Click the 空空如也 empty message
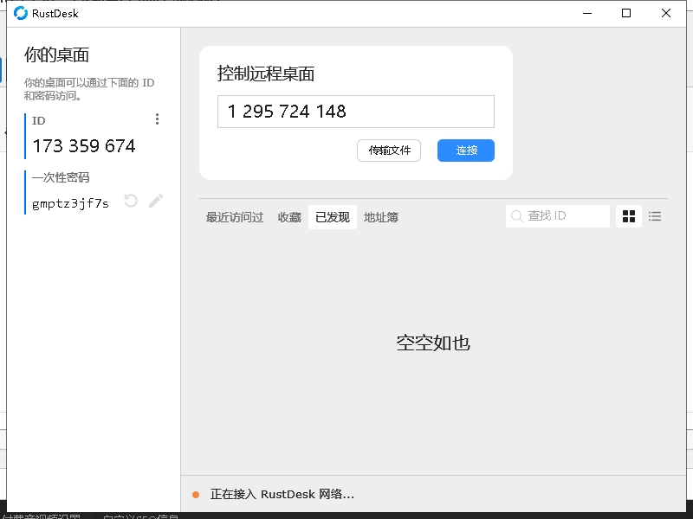 433,343
